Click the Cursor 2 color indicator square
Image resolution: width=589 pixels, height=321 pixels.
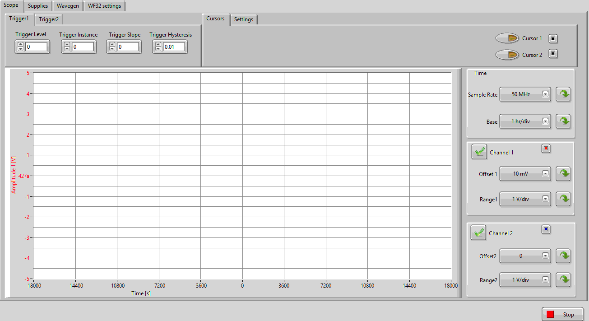point(553,54)
